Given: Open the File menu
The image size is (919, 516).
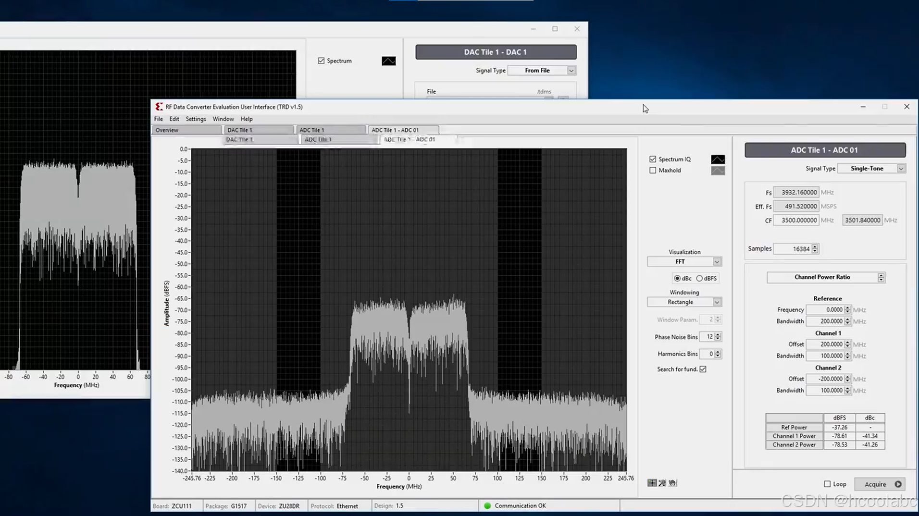Looking at the screenshot, I should pyautogui.click(x=158, y=119).
